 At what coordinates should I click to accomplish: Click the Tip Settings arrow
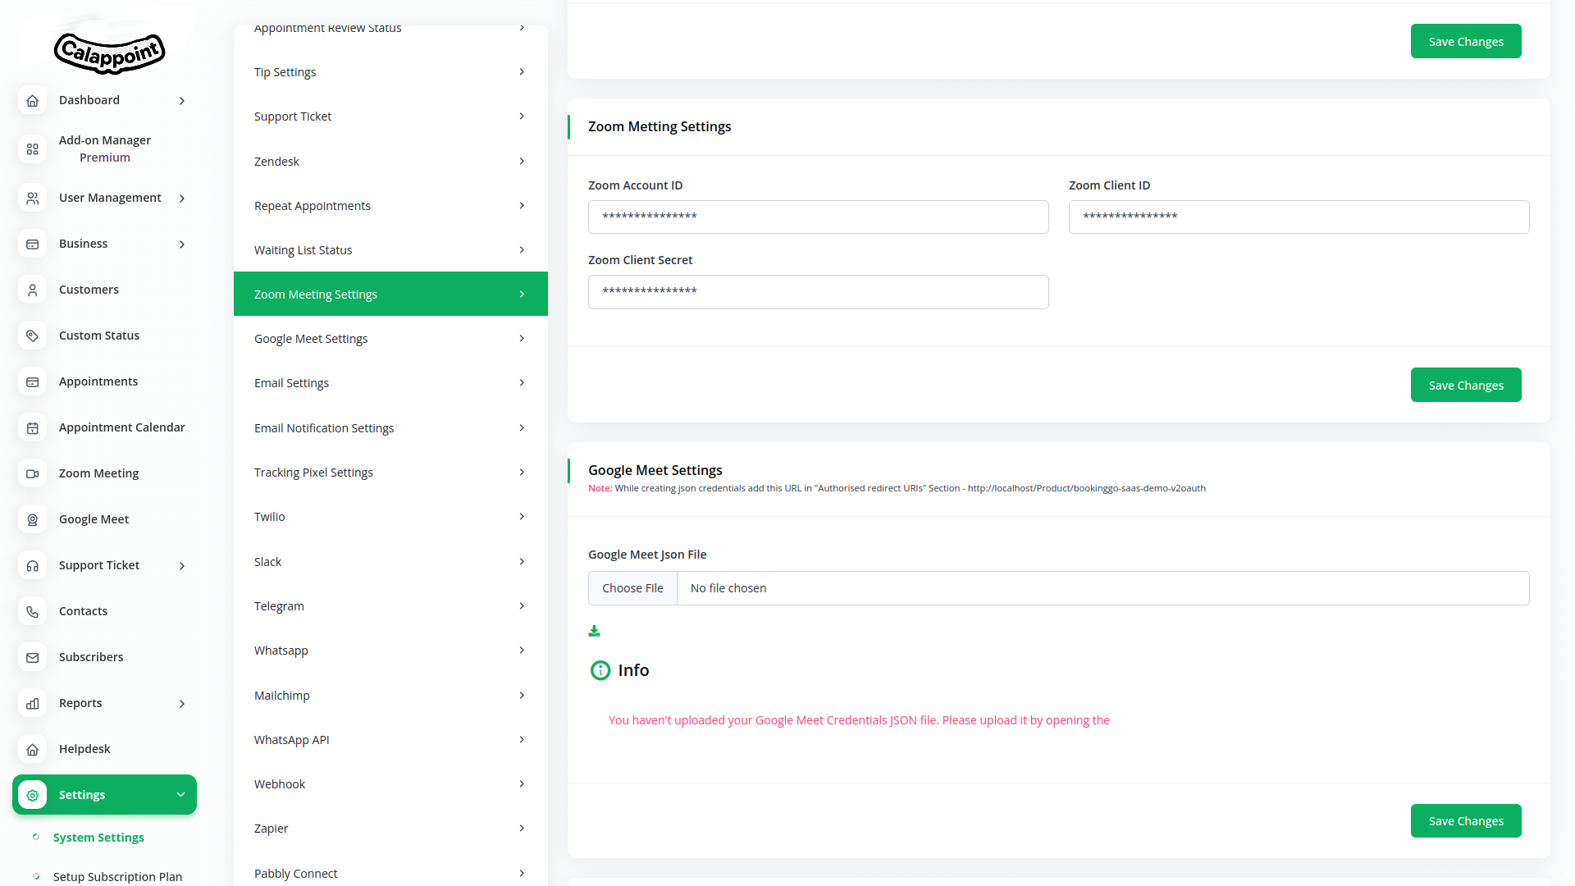(x=522, y=72)
